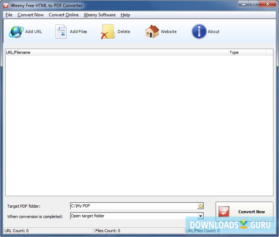Close the converter window
The image size is (279, 237).
[267, 4]
